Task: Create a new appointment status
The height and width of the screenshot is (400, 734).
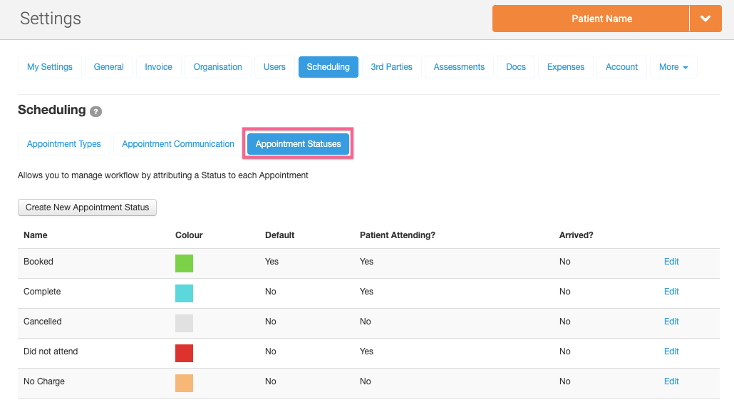Action: [87, 207]
